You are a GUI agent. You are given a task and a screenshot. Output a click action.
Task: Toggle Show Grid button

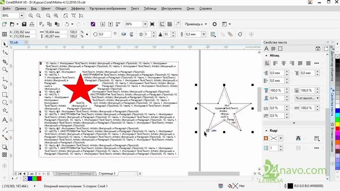(x=169, y=24)
